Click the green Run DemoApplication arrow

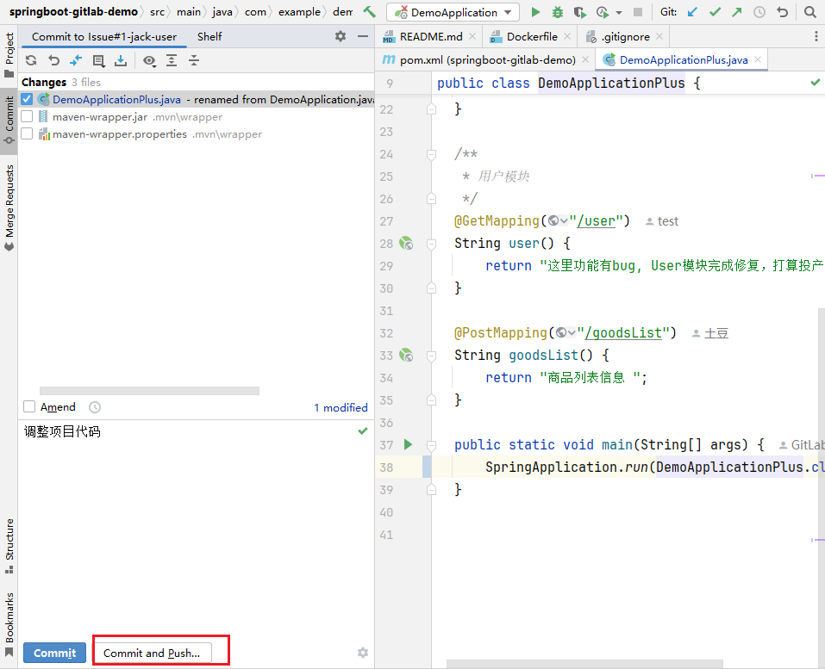pos(535,12)
